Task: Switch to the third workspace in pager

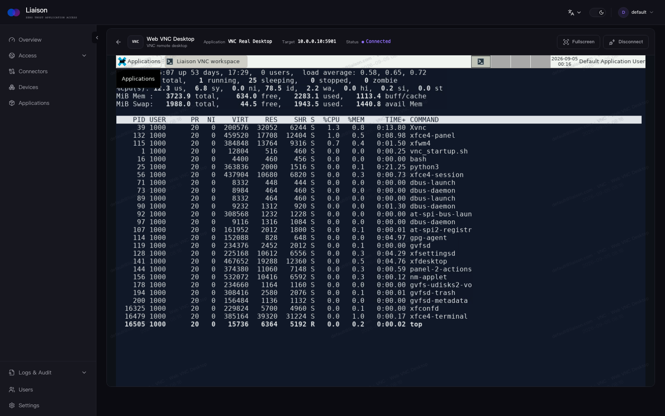Action: (x=520, y=62)
